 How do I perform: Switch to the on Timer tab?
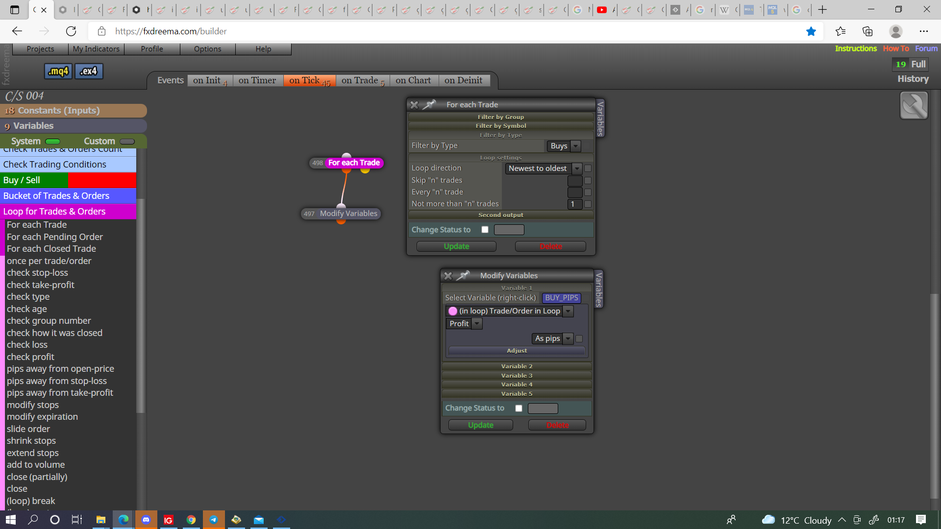tap(257, 81)
